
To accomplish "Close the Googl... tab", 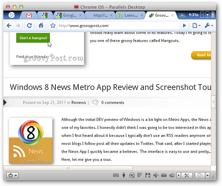I will click(x=80, y=15).
